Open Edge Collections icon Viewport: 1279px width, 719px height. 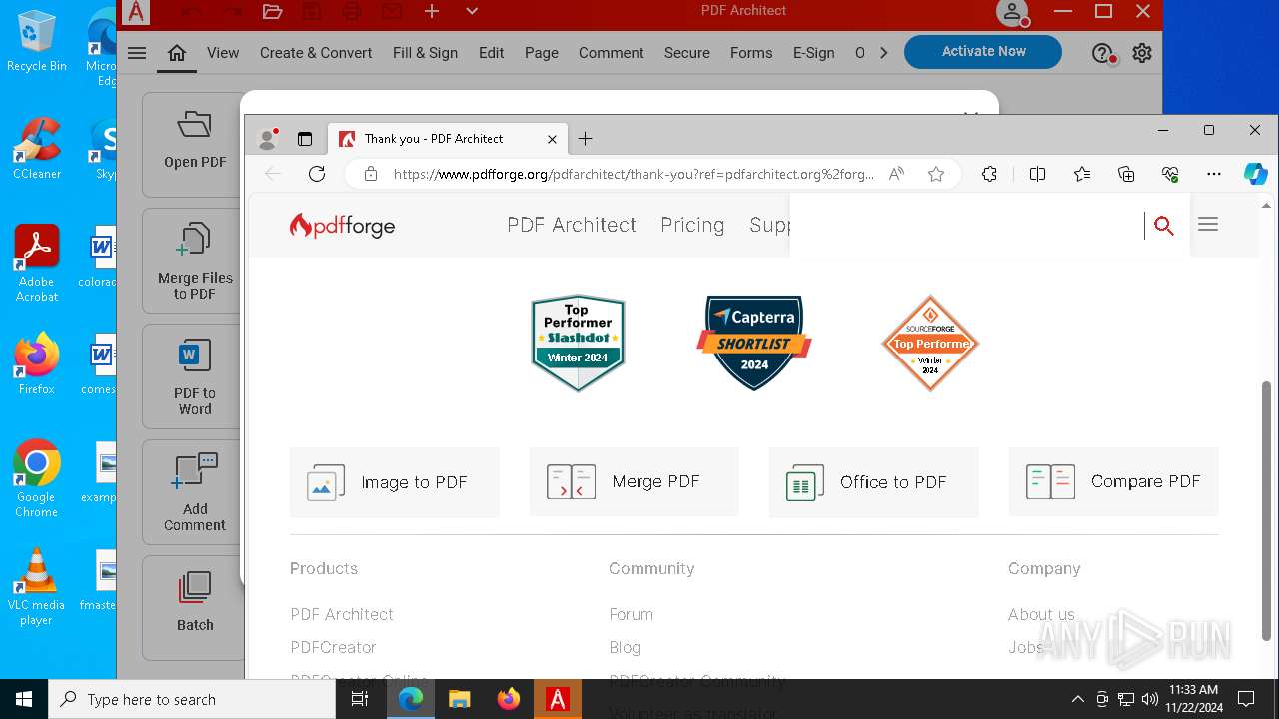(x=1126, y=174)
